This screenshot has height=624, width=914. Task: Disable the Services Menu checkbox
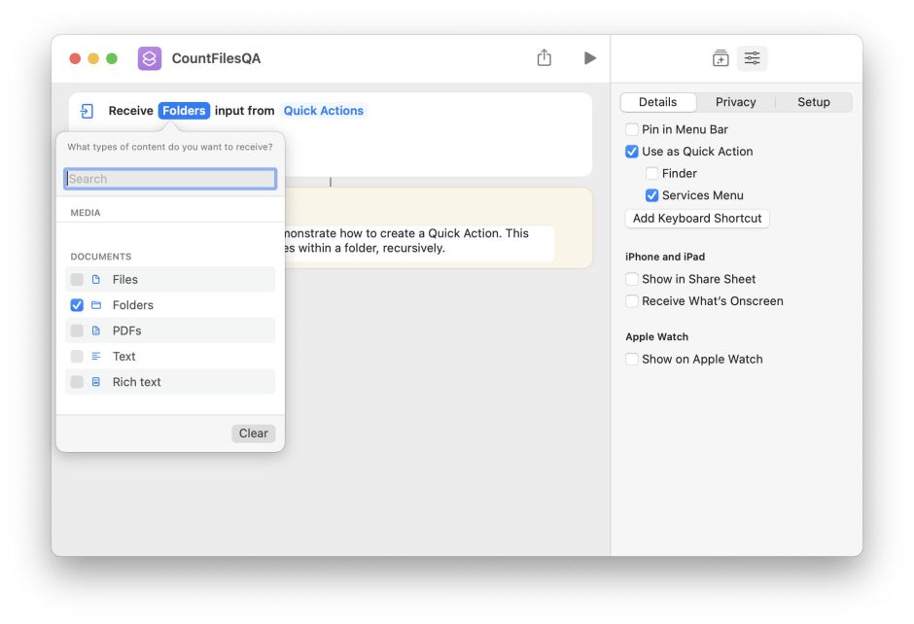coord(652,195)
